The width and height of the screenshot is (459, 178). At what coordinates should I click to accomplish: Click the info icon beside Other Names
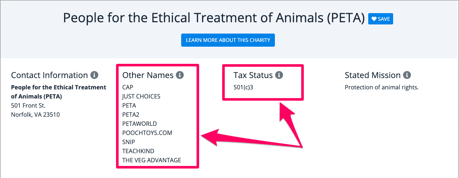click(180, 75)
